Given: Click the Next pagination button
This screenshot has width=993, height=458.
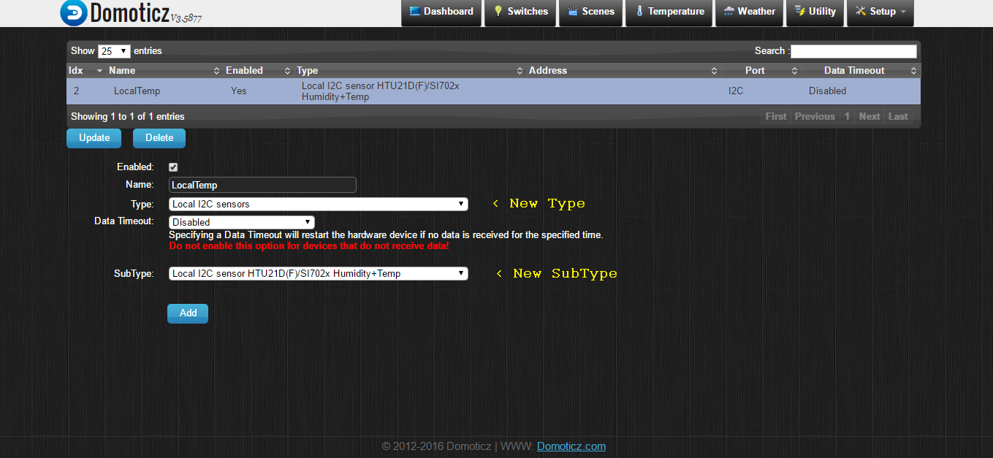Looking at the screenshot, I should tap(870, 116).
